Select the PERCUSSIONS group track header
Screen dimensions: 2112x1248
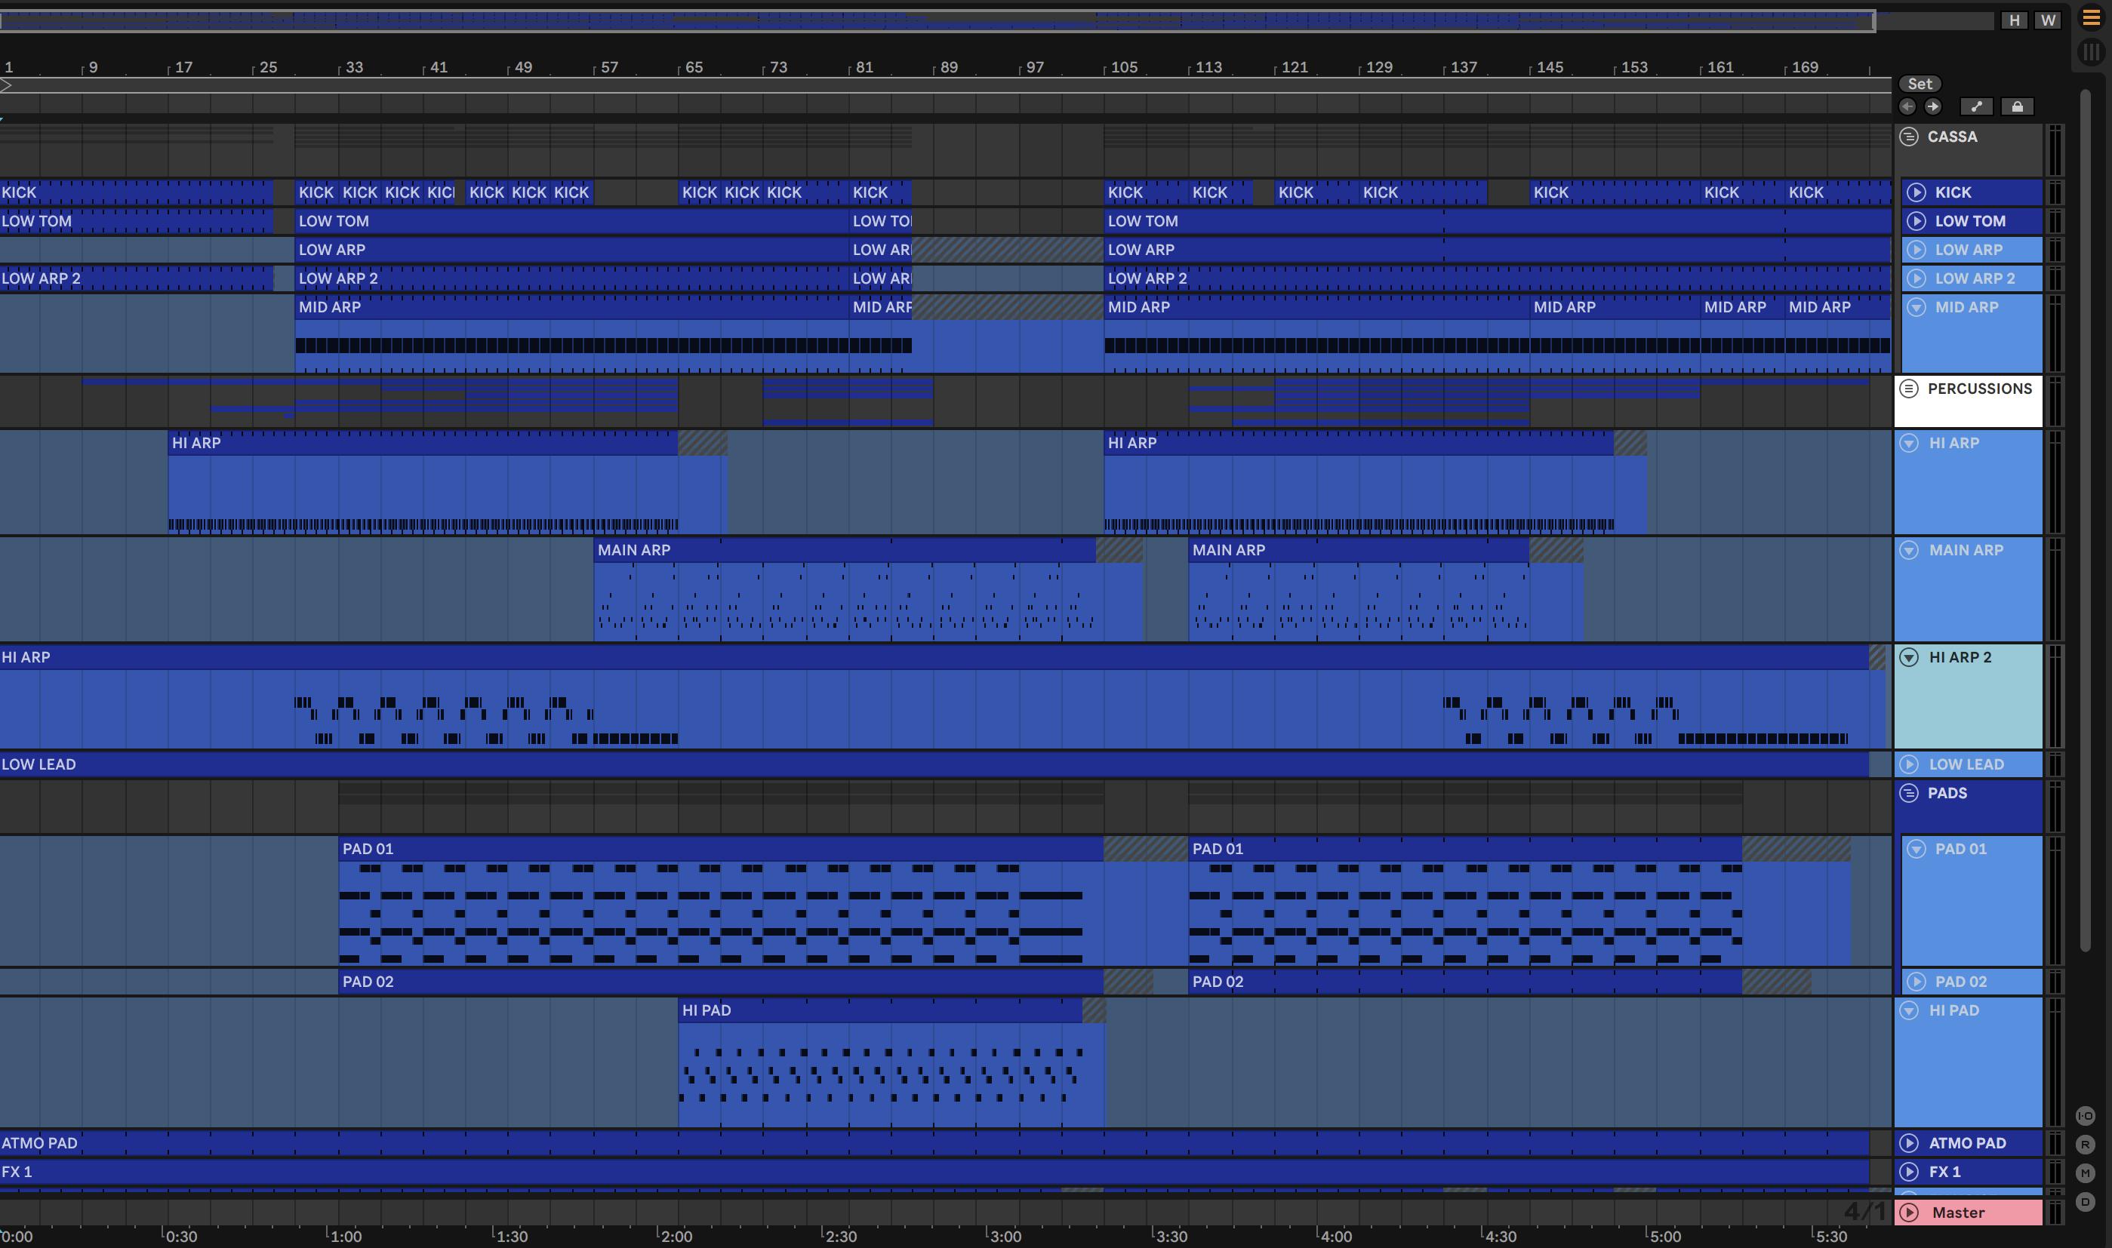pyautogui.click(x=1978, y=389)
